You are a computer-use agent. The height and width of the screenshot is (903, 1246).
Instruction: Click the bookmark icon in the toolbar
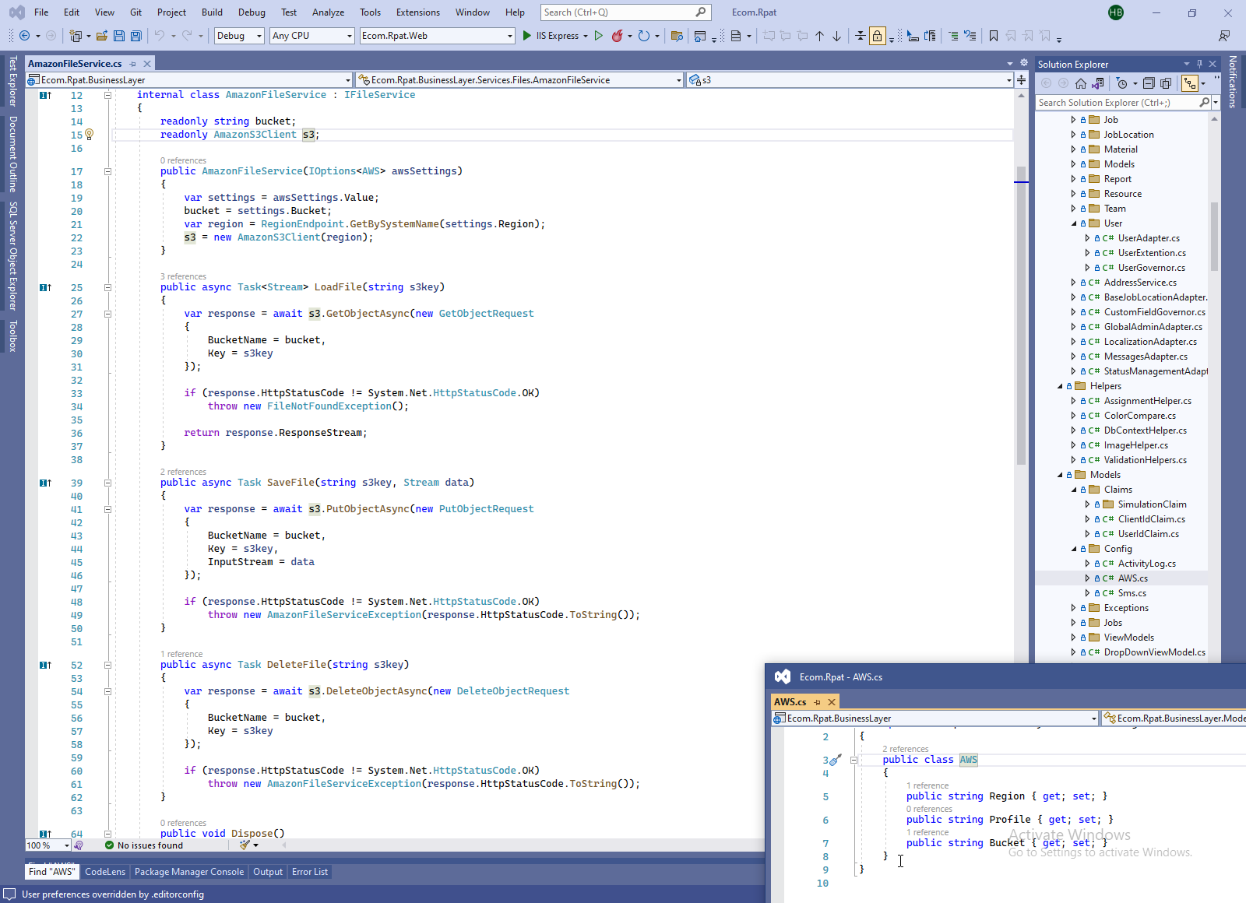pos(994,36)
